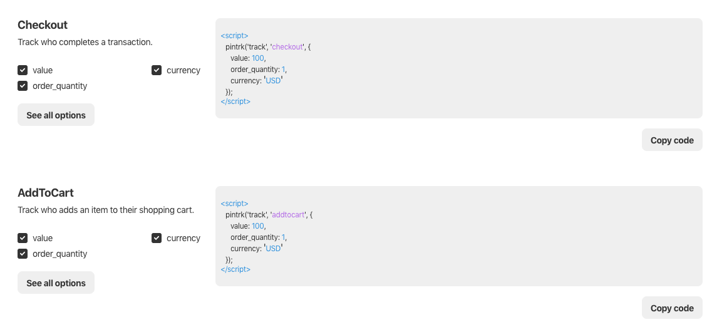The height and width of the screenshot is (332, 712).
Task: Copy code for the AddToCart snippet
Action: [672, 308]
